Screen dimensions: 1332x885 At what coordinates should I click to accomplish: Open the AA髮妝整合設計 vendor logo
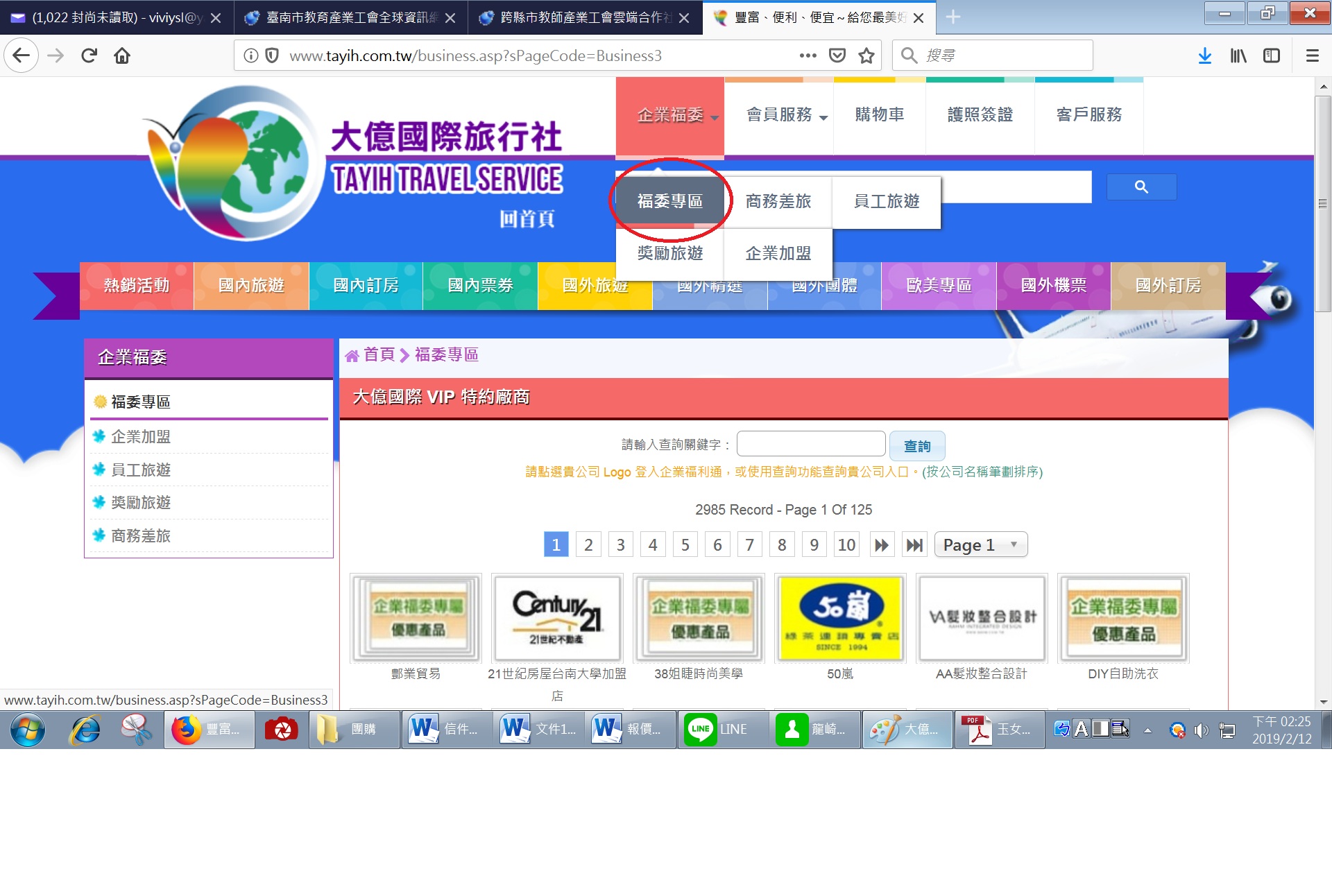click(982, 618)
